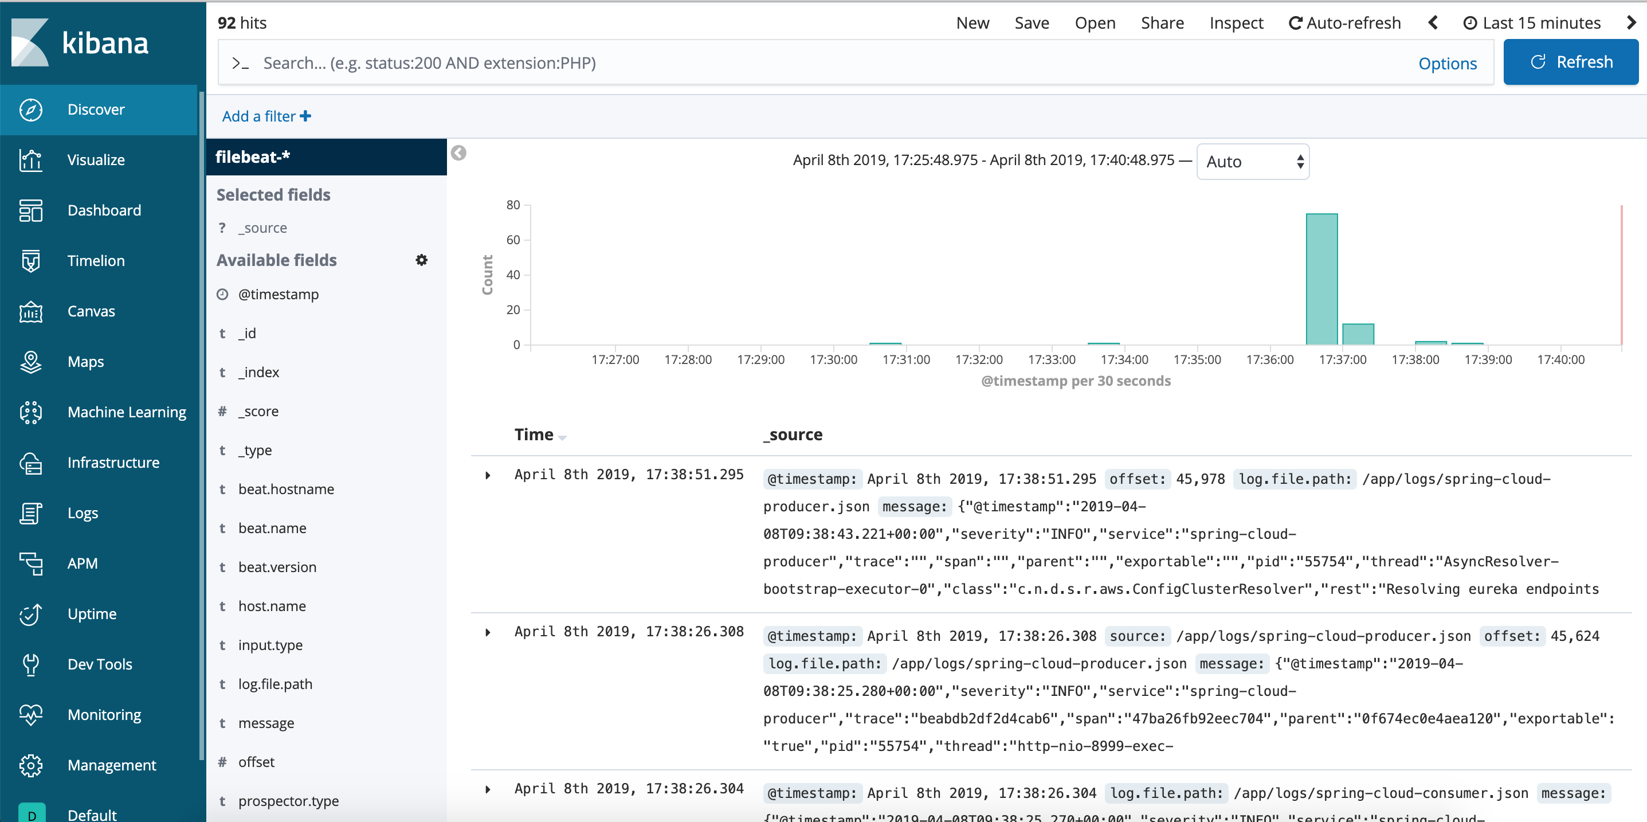Open search Options link
Image resolution: width=1647 pixels, height=822 pixels.
pyautogui.click(x=1448, y=63)
